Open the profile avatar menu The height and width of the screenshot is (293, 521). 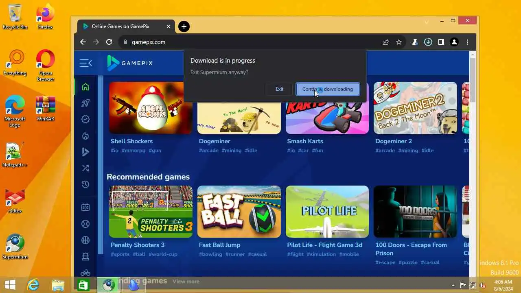point(454,42)
